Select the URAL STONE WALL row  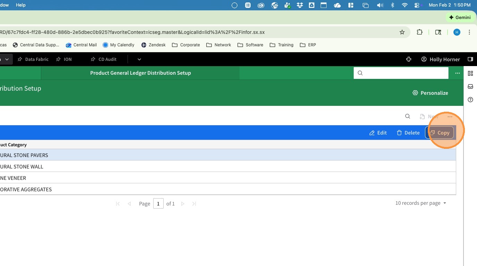[x=228, y=166]
